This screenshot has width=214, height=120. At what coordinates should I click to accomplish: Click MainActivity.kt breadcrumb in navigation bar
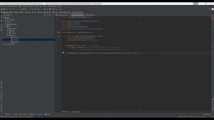[x=78, y=12]
